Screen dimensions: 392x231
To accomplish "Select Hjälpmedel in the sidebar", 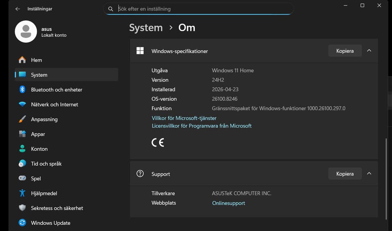I will [44, 193].
